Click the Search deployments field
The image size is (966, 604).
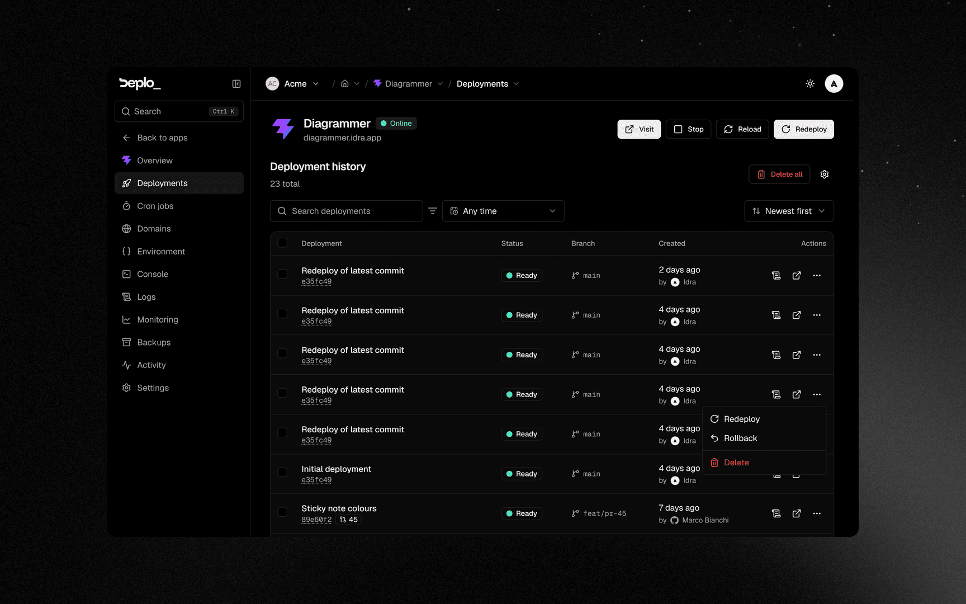point(347,211)
